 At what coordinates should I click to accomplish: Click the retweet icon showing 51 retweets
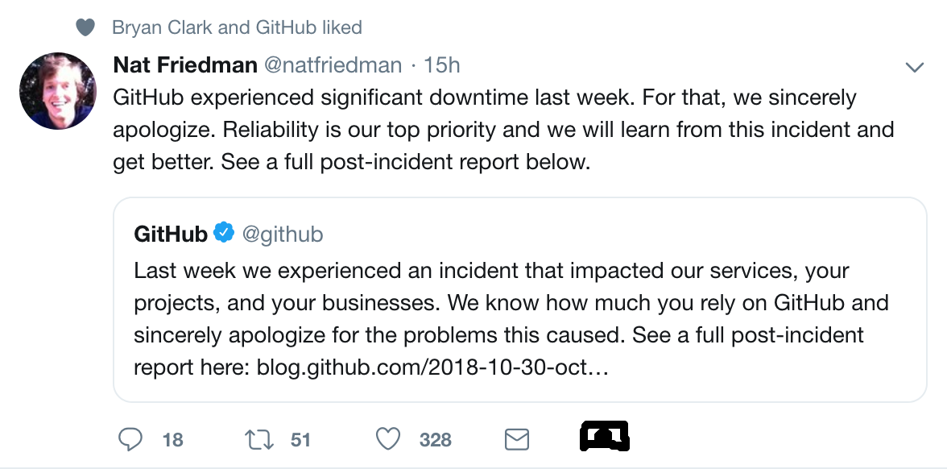(x=258, y=439)
